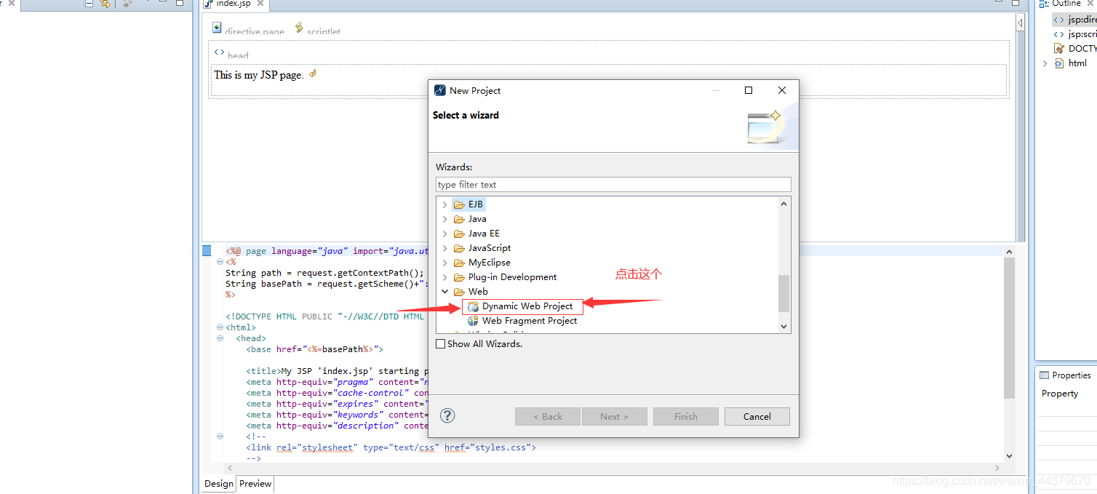Screen dimensions: 1097x494
Task: Click the type filter text field
Action: click(x=613, y=185)
